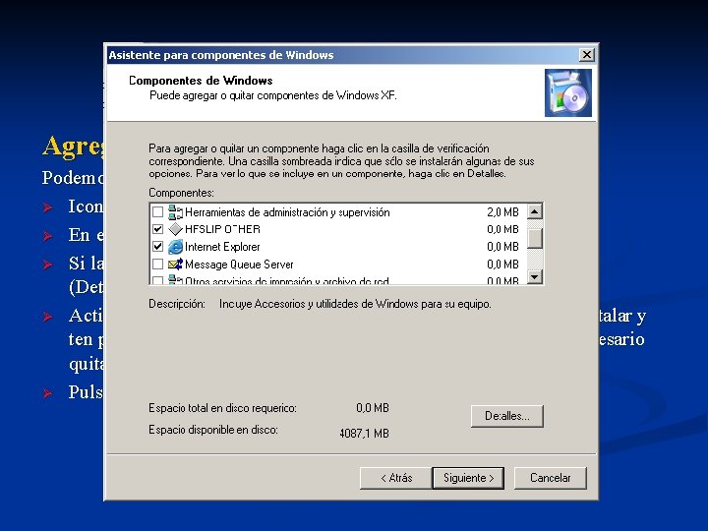Click the Message Queue Server envelope icon

(x=175, y=265)
